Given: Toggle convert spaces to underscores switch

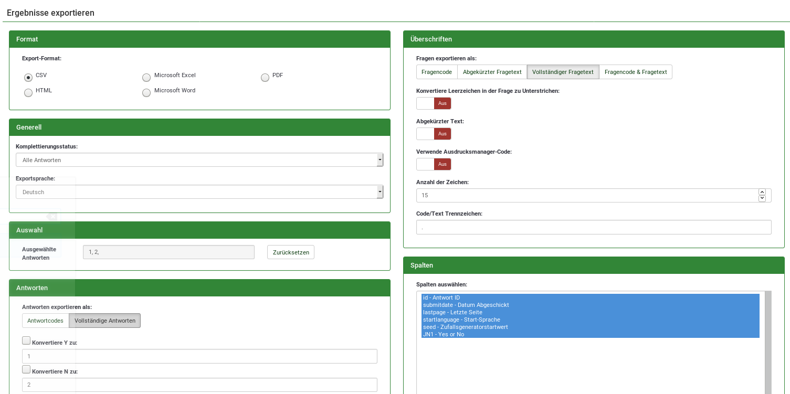Looking at the screenshot, I should (x=434, y=103).
